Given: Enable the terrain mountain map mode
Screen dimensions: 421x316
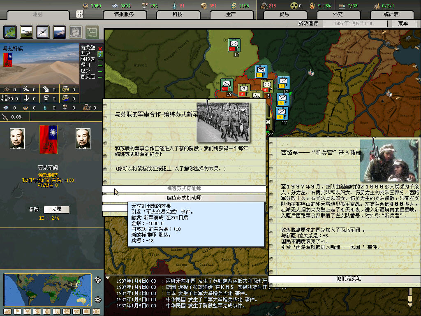Looking at the screenshot, I should coord(7,311).
